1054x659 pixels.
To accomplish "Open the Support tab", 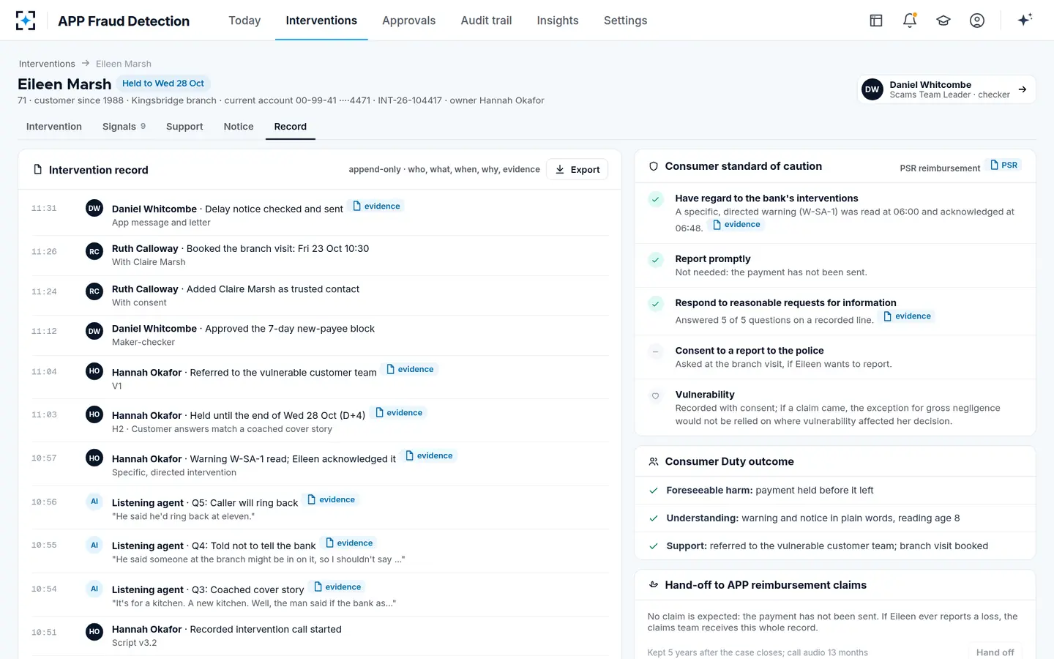I will point(184,127).
